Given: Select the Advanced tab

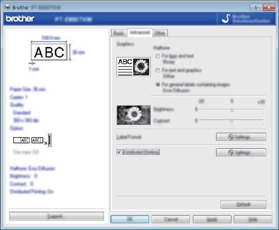Looking at the screenshot, I should click(140, 33).
